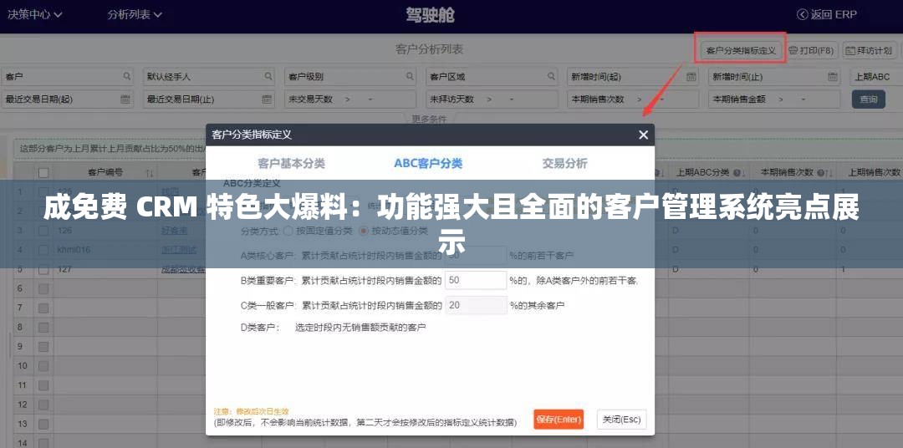Click the info icon beside 本期销售次数 header
Screen dimensions: 903x448
tap(821, 172)
